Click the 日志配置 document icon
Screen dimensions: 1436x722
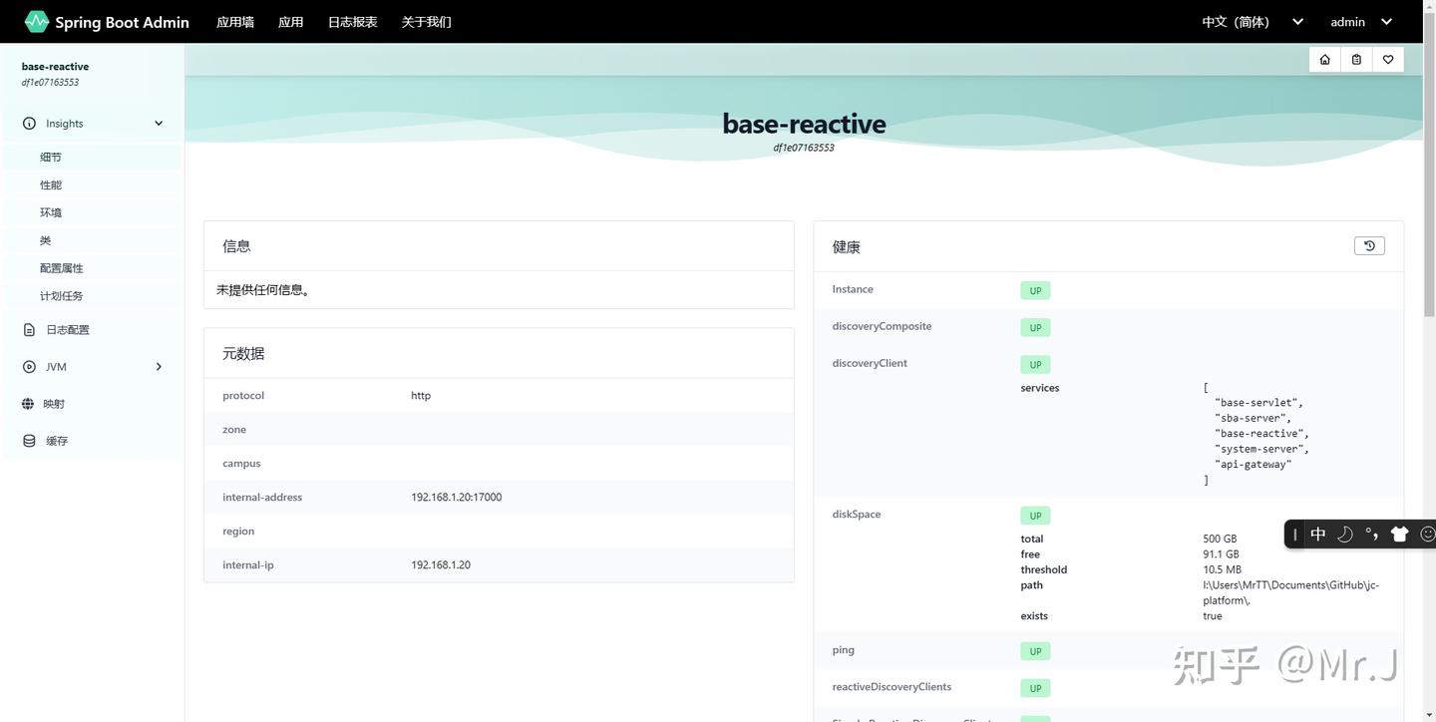pos(29,330)
